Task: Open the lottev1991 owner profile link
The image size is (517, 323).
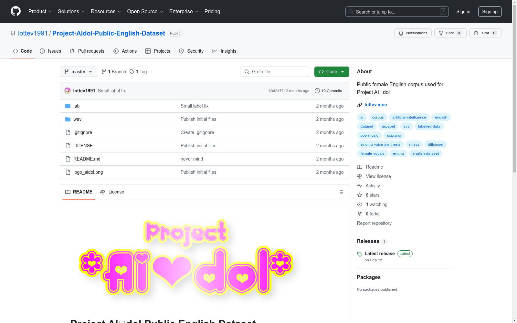Action: tap(33, 33)
